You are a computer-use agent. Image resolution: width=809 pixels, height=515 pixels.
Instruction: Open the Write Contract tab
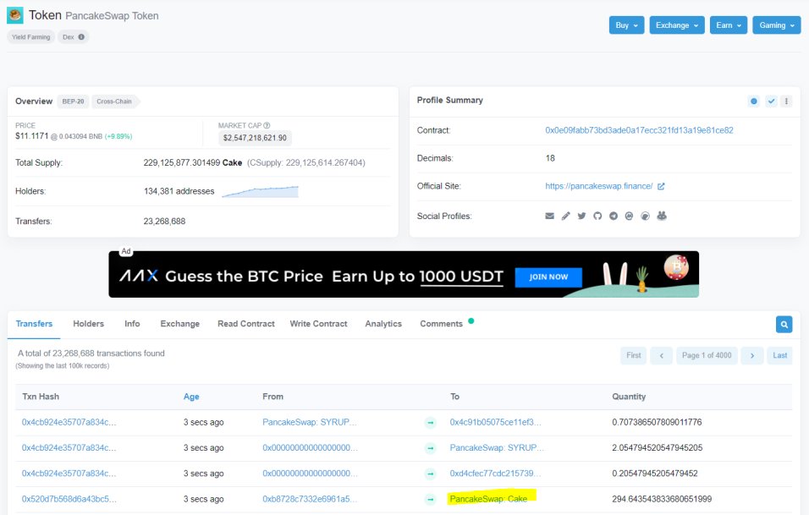point(318,324)
